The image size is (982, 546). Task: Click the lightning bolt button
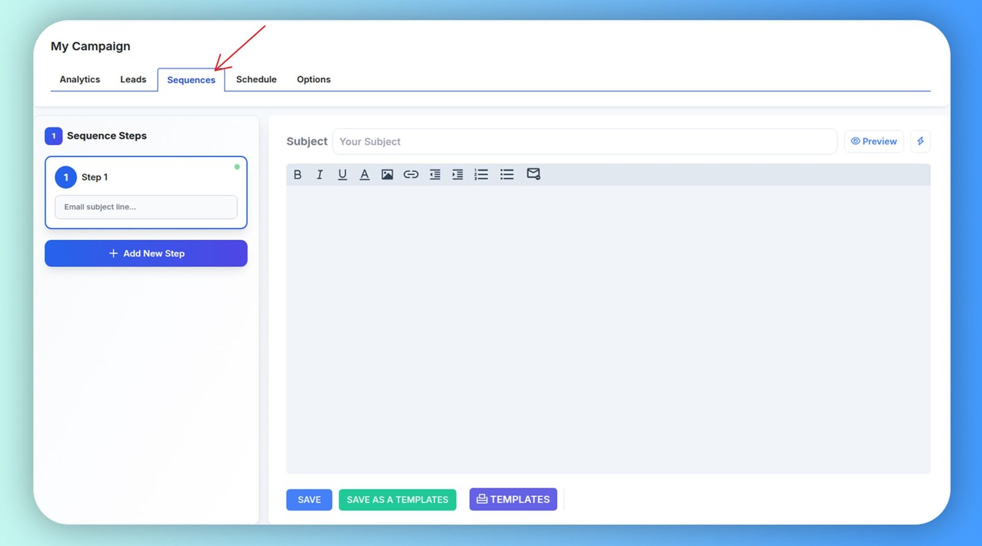pos(920,141)
